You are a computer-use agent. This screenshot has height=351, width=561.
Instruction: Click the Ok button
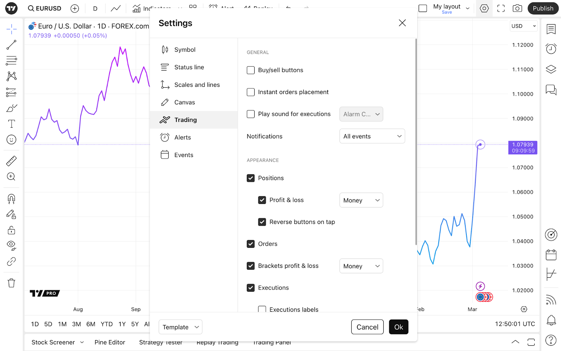pos(398,327)
